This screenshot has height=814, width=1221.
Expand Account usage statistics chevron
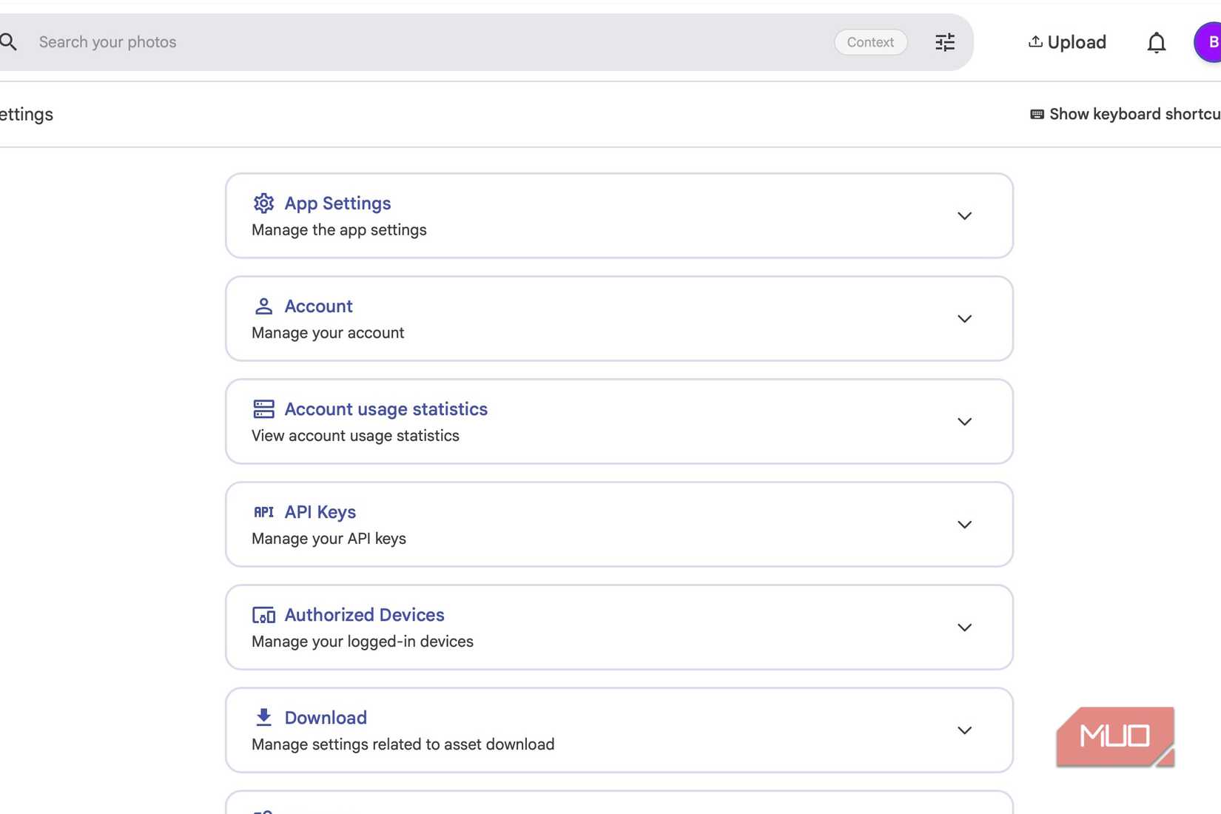(x=964, y=422)
